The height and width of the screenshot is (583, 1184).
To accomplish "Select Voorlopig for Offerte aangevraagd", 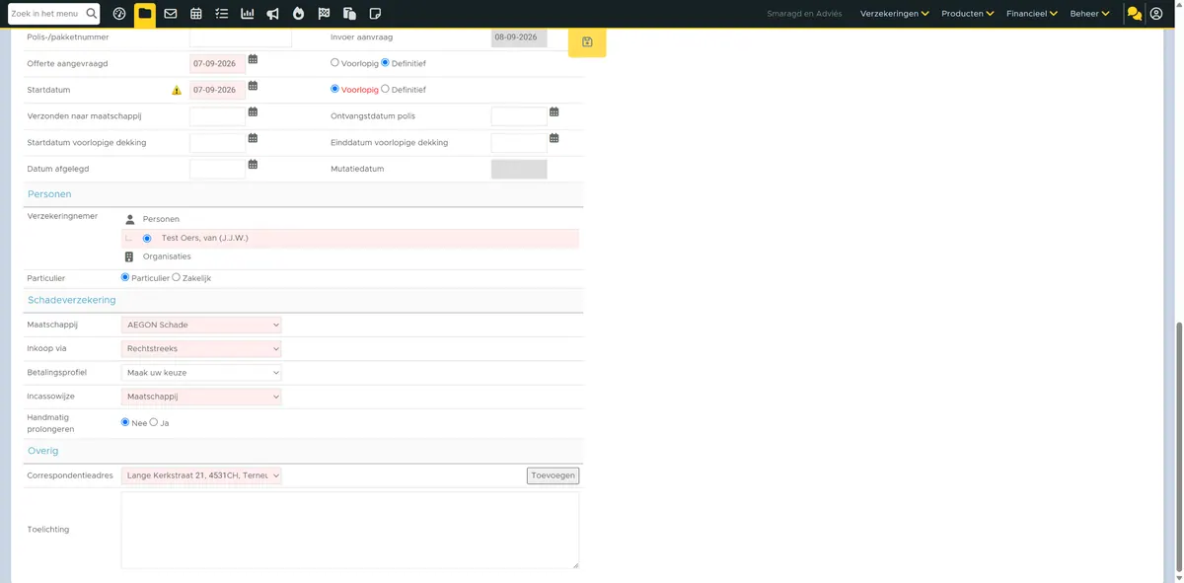I will pyautogui.click(x=334, y=62).
